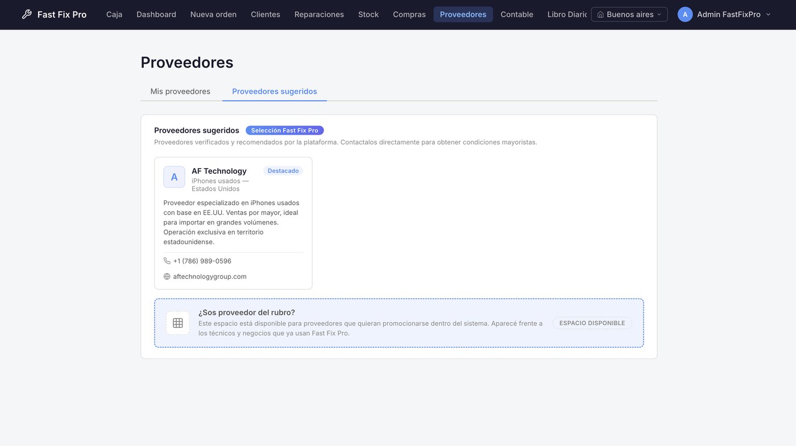Image resolution: width=796 pixels, height=446 pixels.
Task: Click the Fast Fix Pro wrench logo icon
Action: [27, 14]
